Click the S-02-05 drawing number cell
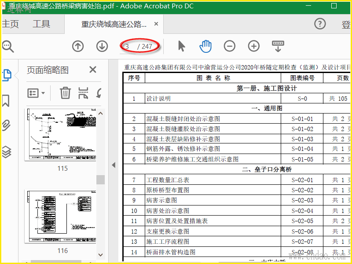The width and height of the screenshot is (352, 264). point(302,221)
